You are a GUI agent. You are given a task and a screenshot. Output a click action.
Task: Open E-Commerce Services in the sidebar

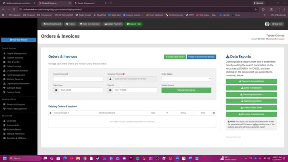17,71
